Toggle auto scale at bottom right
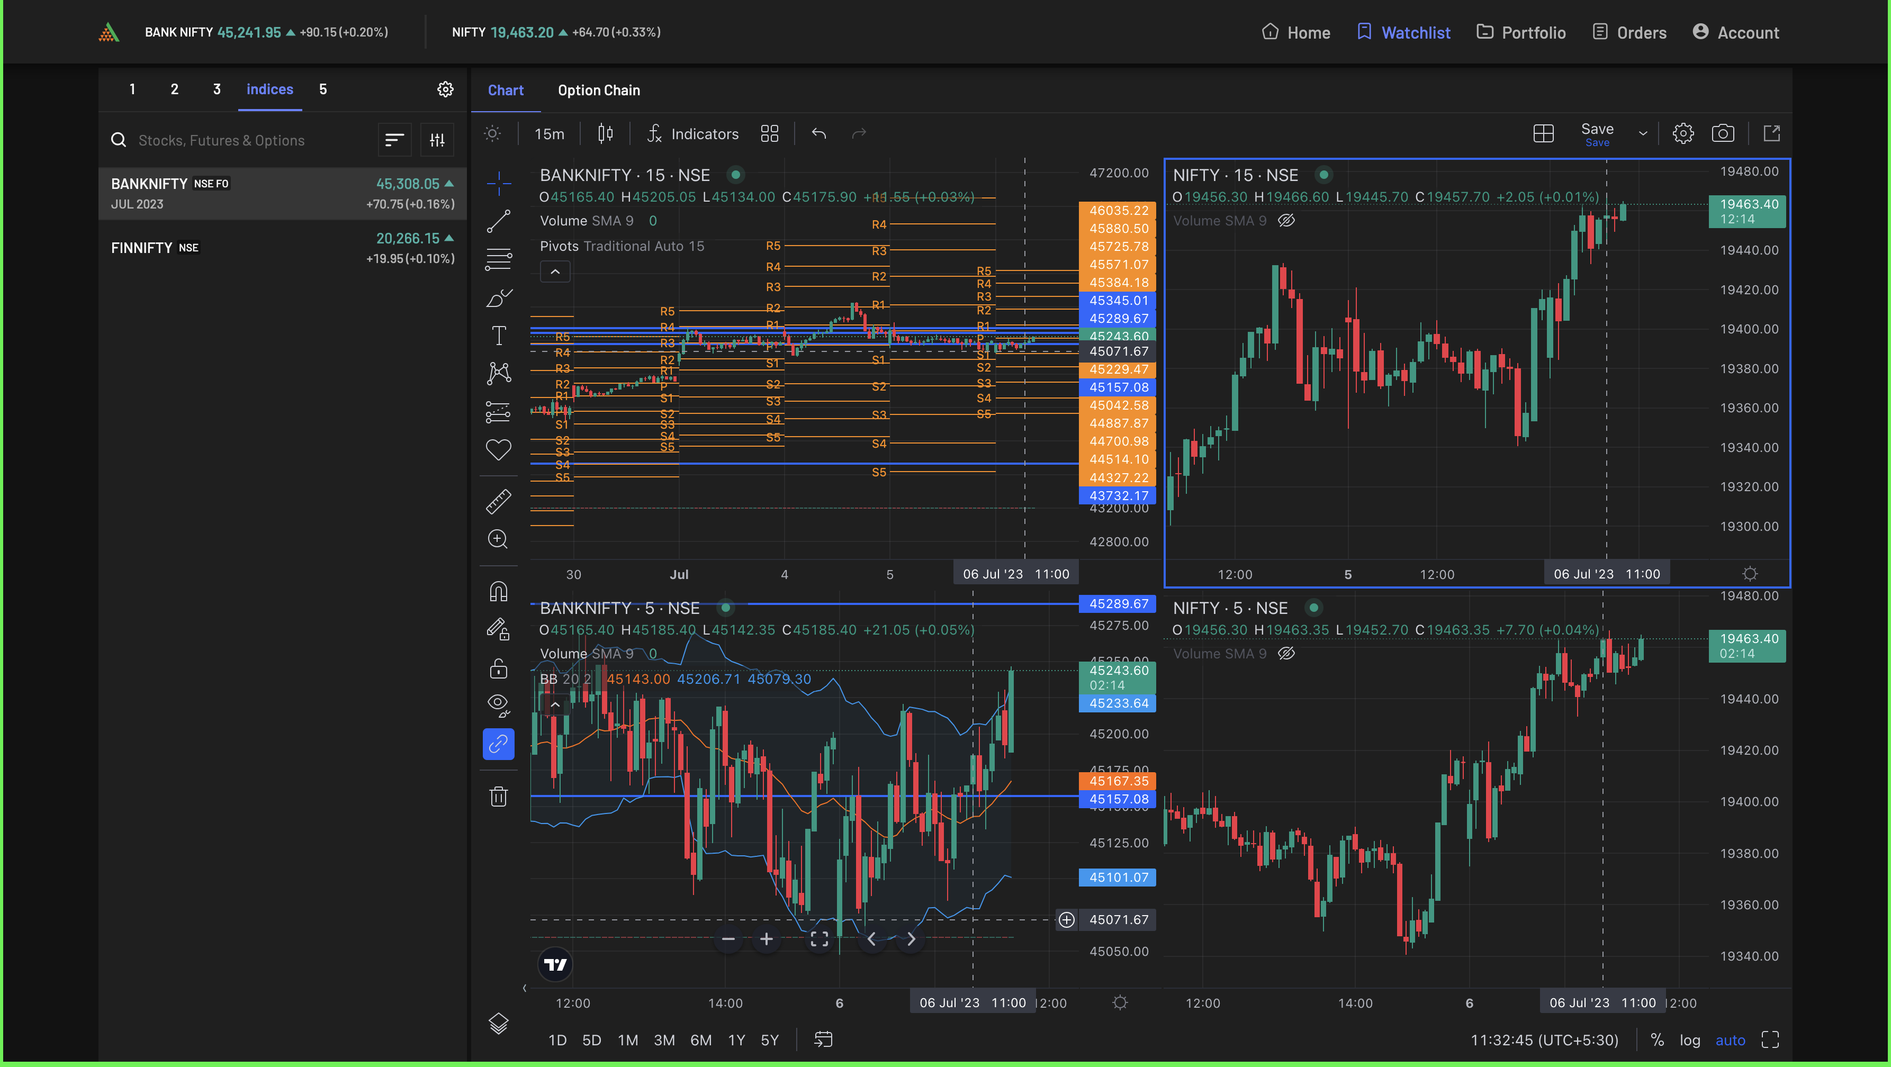 click(x=1730, y=1040)
